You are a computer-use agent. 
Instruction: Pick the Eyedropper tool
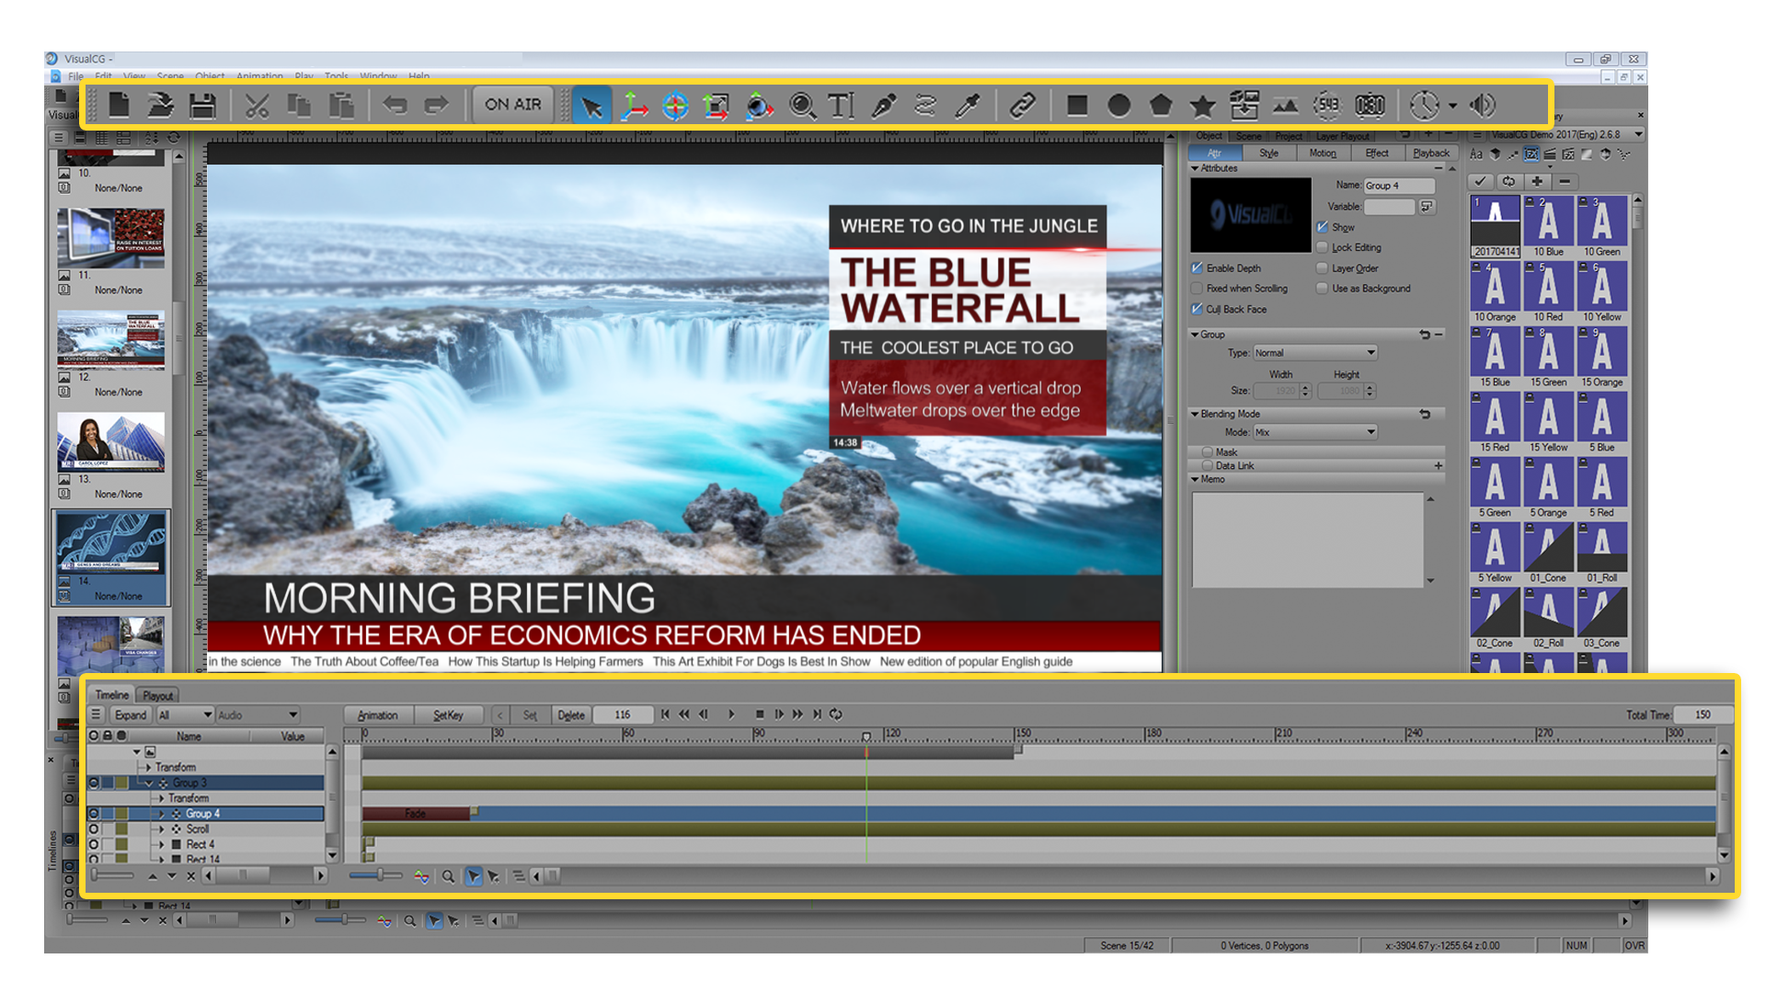pos(968,105)
